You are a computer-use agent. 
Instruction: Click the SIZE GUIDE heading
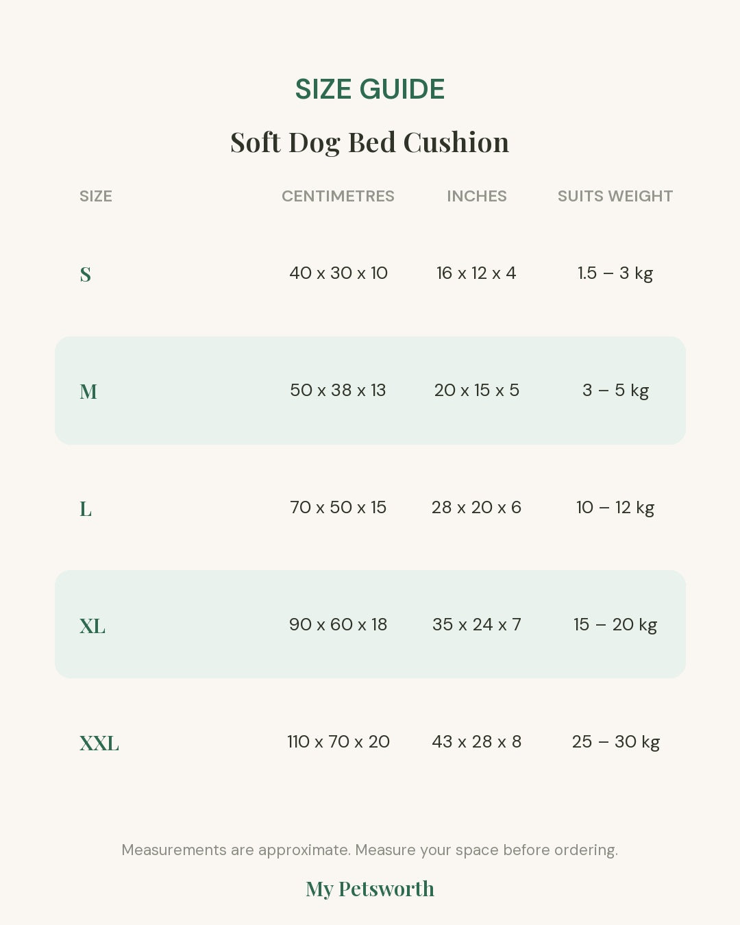point(370,89)
